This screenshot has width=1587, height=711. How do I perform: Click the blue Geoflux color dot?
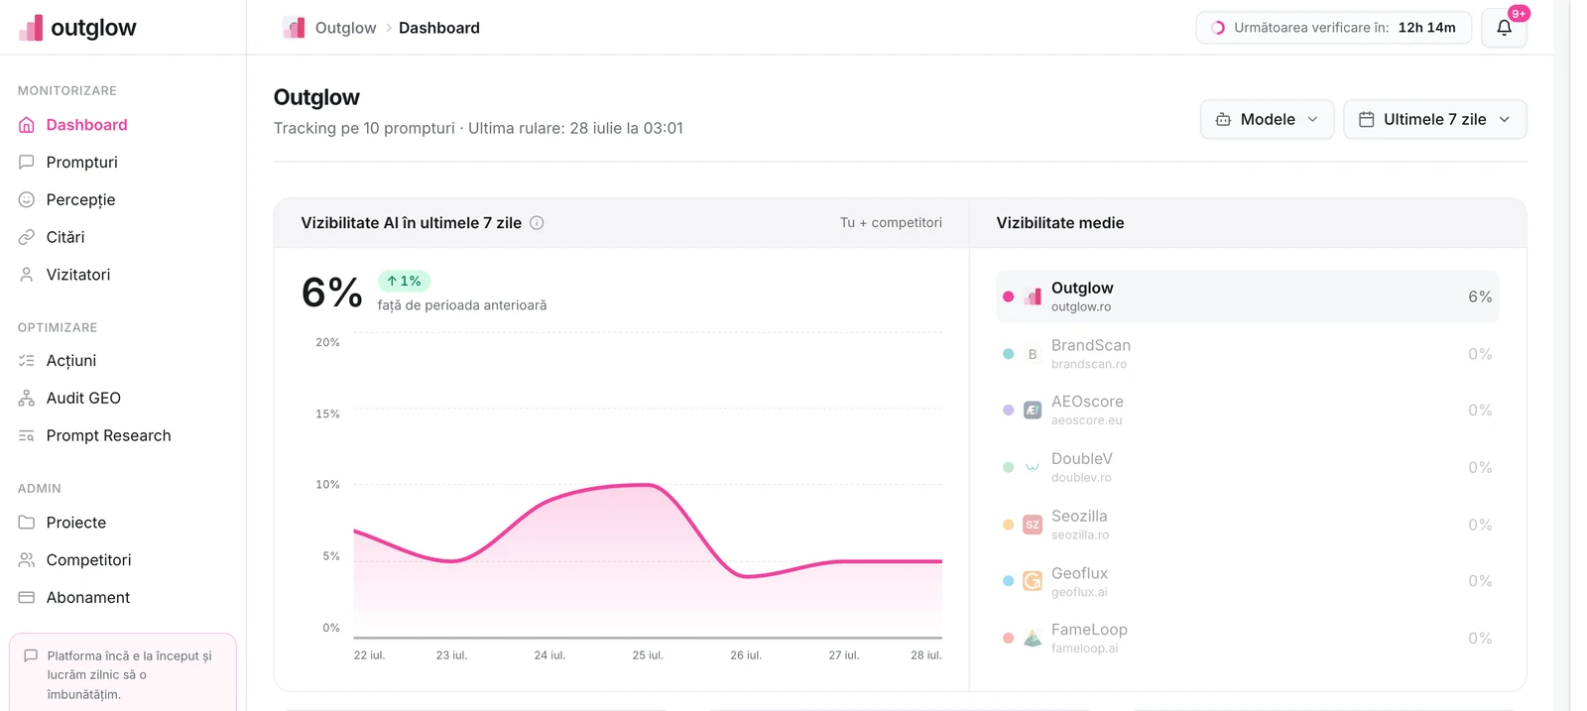tap(1009, 581)
